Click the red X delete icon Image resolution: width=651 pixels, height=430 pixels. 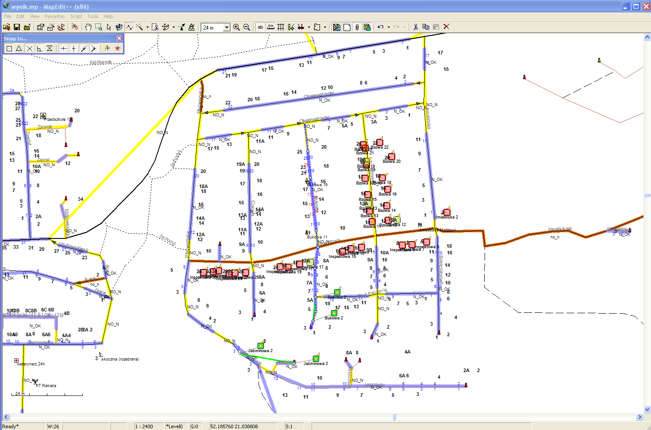tap(446, 27)
